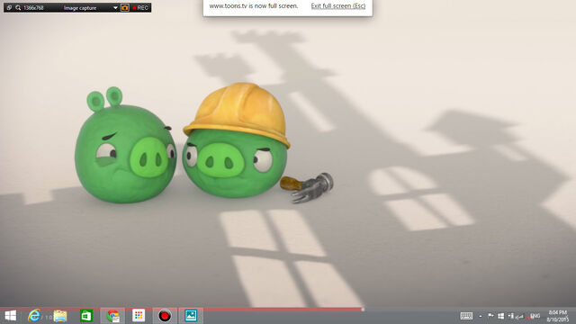Launch Internet Explorer from the taskbar
The height and width of the screenshot is (324, 576).
[x=34, y=316]
